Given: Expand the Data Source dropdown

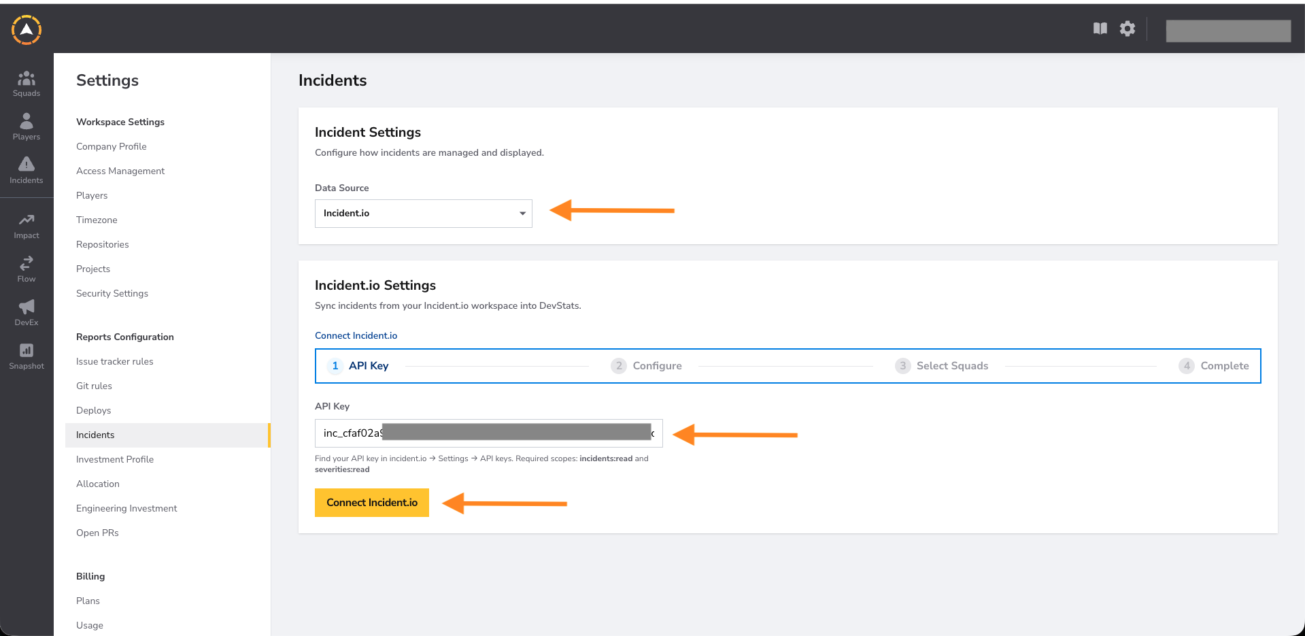Looking at the screenshot, I should point(423,214).
